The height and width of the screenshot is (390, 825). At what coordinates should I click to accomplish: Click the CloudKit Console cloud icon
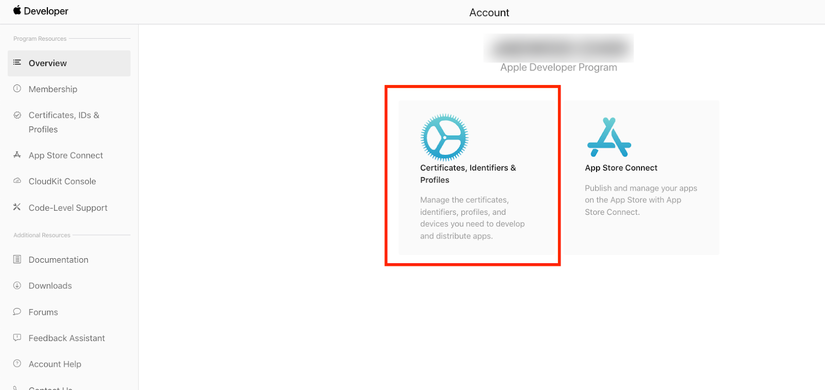(17, 181)
